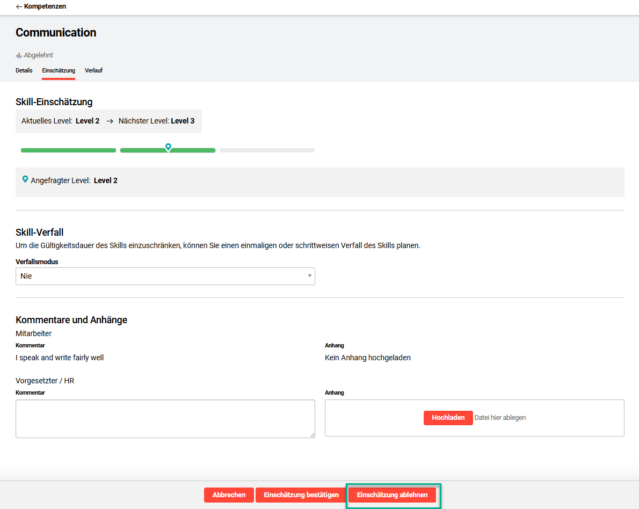The width and height of the screenshot is (639, 509).
Task: Click the back arrow beside Kompetenzen
Action: pos(19,6)
